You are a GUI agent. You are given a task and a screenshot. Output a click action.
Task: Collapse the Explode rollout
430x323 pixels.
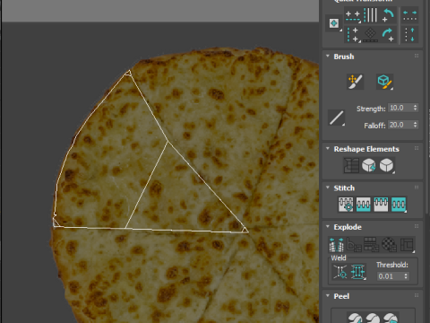[328, 227]
